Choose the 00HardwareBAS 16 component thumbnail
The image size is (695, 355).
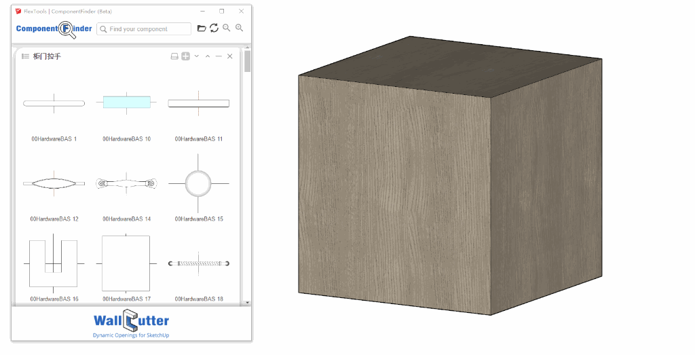[x=54, y=263]
